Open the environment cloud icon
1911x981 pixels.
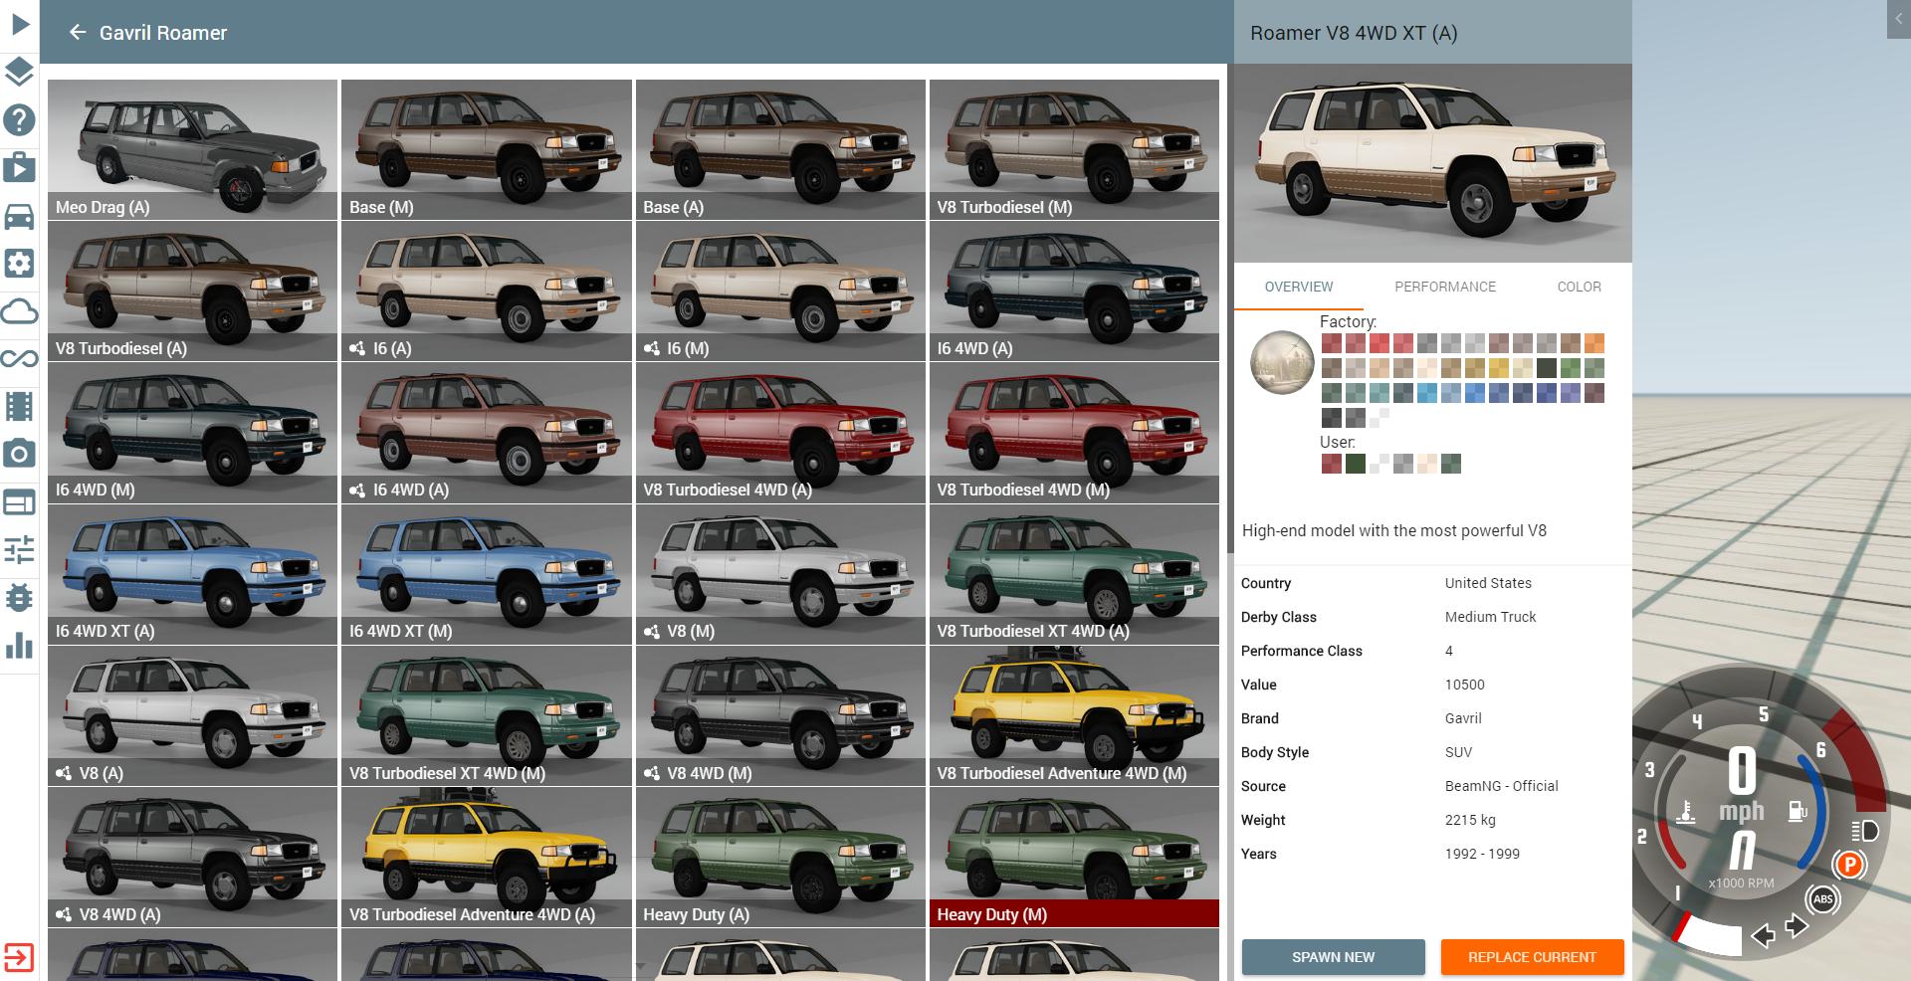19,311
